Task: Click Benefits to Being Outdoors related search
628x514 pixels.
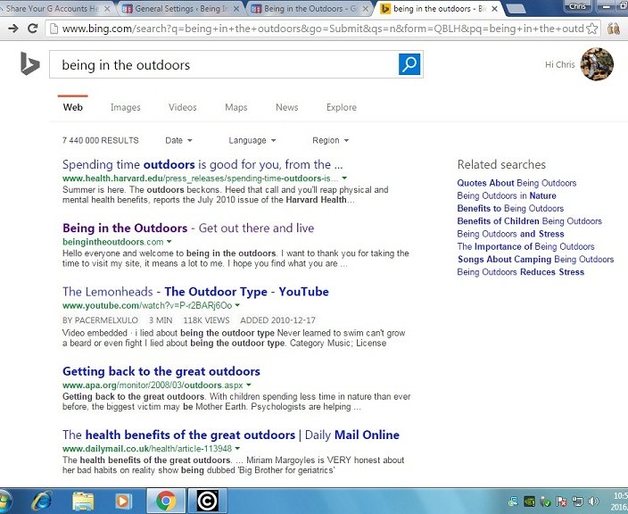Action: click(510, 208)
